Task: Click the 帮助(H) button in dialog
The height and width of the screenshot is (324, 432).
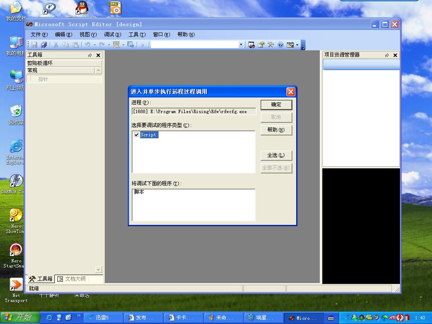Action: [x=276, y=130]
